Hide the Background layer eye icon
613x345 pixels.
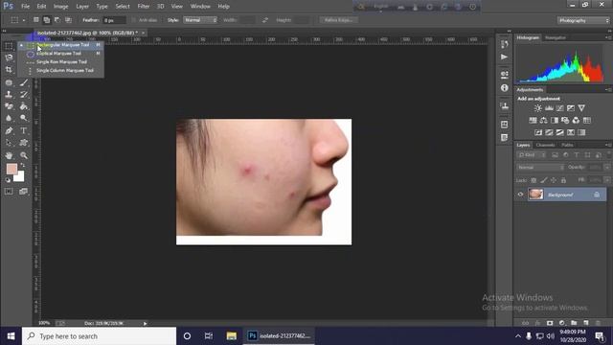[520, 195]
